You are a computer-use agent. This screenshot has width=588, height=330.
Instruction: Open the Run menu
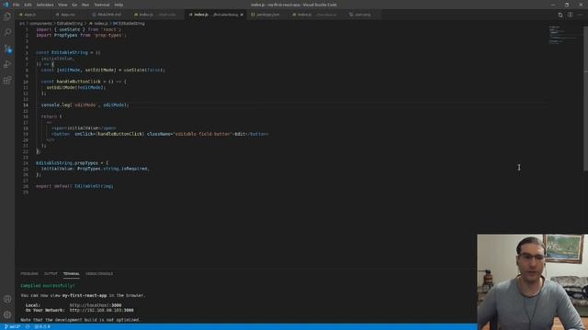[85, 5]
